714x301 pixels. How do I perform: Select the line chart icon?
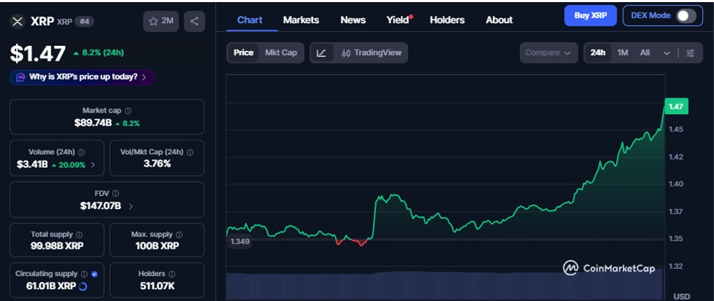321,53
